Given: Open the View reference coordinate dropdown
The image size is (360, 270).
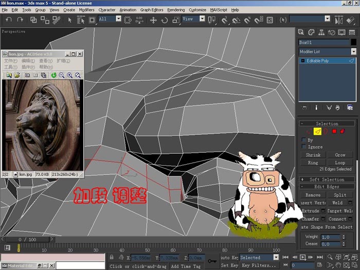Looking at the screenshot, I should coord(202,19).
